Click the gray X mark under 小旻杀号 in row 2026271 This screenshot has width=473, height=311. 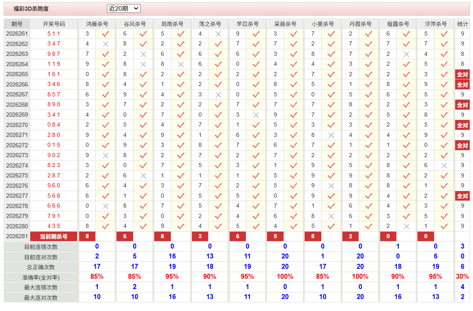(x=331, y=135)
